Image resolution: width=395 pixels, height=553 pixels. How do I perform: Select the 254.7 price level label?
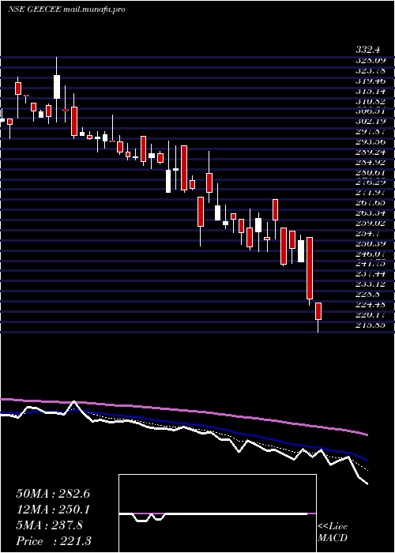[368, 234]
